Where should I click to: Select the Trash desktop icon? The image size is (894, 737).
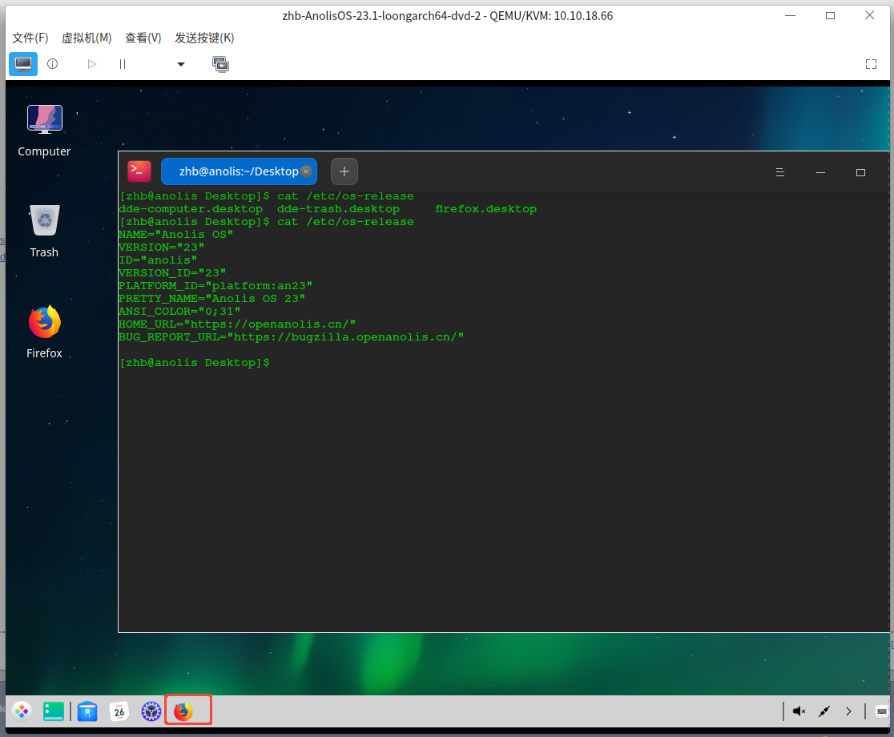coord(44,220)
